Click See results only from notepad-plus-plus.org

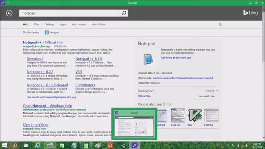coord(51,97)
